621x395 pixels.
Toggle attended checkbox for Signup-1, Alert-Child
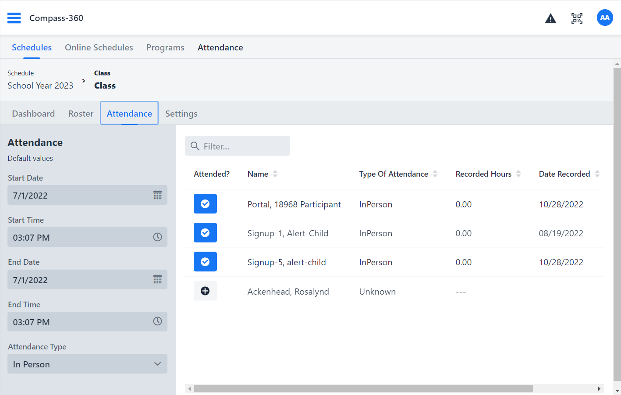pyautogui.click(x=205, y=233)
